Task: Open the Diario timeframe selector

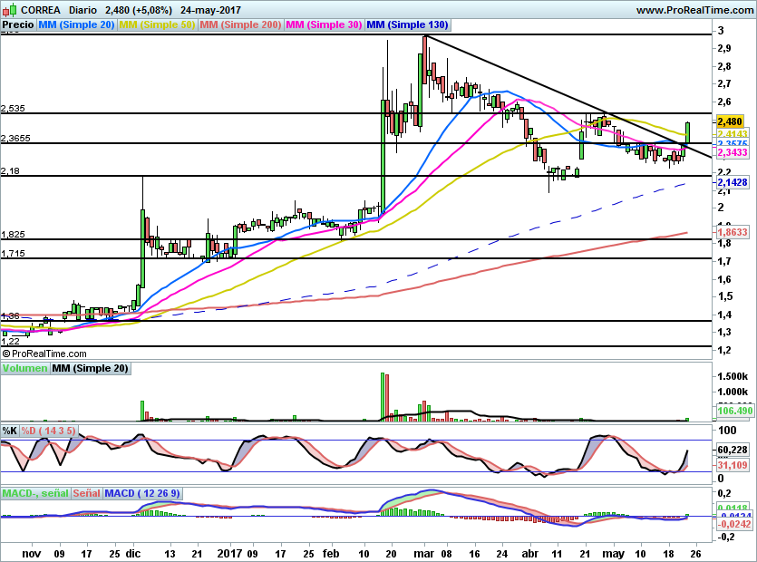Action: click(x=85, y=10)
